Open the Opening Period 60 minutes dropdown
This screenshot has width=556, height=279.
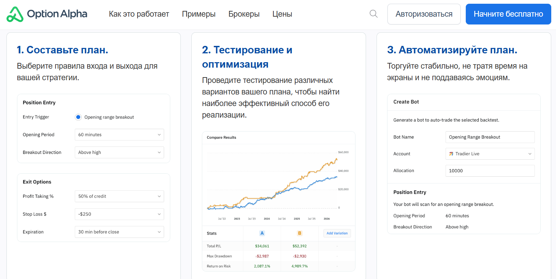(120, 135)
